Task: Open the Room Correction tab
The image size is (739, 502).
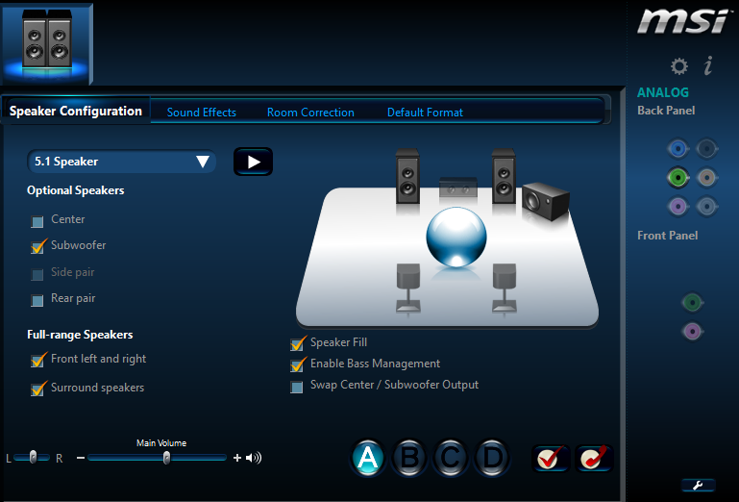Action: tap(310, 113)
